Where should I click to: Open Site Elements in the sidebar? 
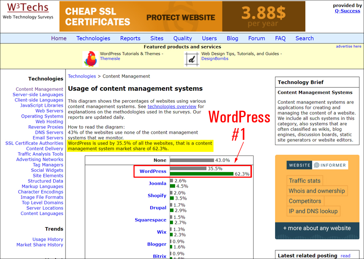(x=48, y=176)
